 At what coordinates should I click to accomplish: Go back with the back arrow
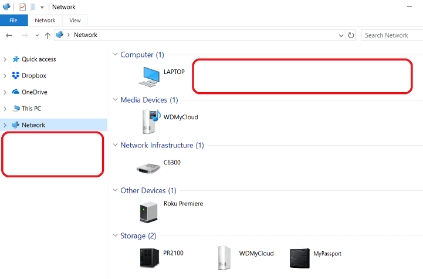9,35
